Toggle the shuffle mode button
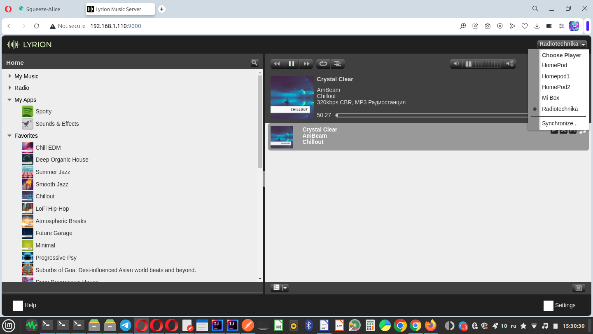593x334 pixels. point(337,64)
